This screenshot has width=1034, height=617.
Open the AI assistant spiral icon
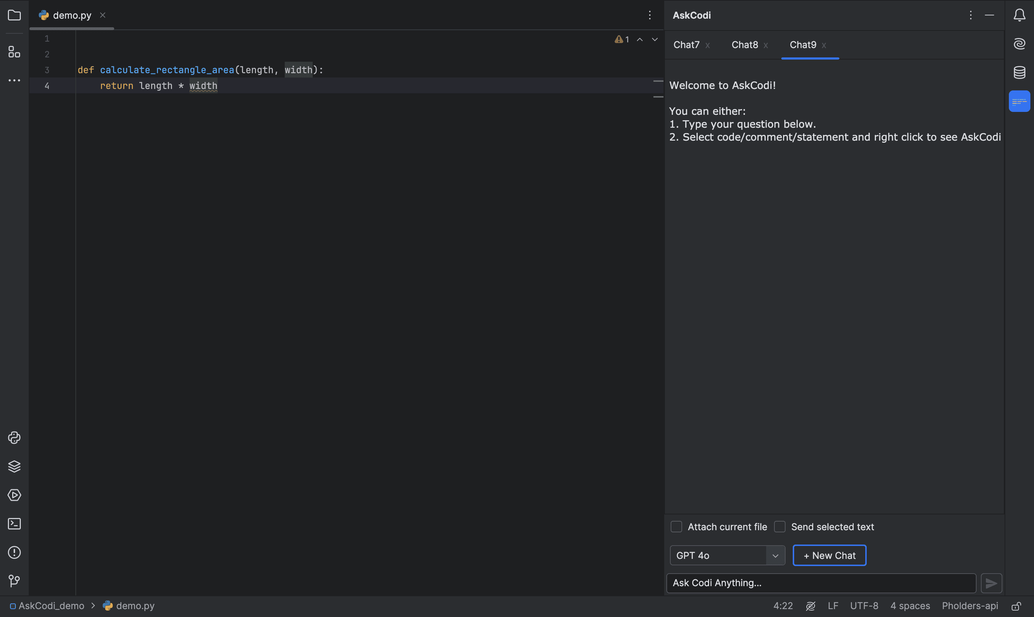click(1019, 44)
